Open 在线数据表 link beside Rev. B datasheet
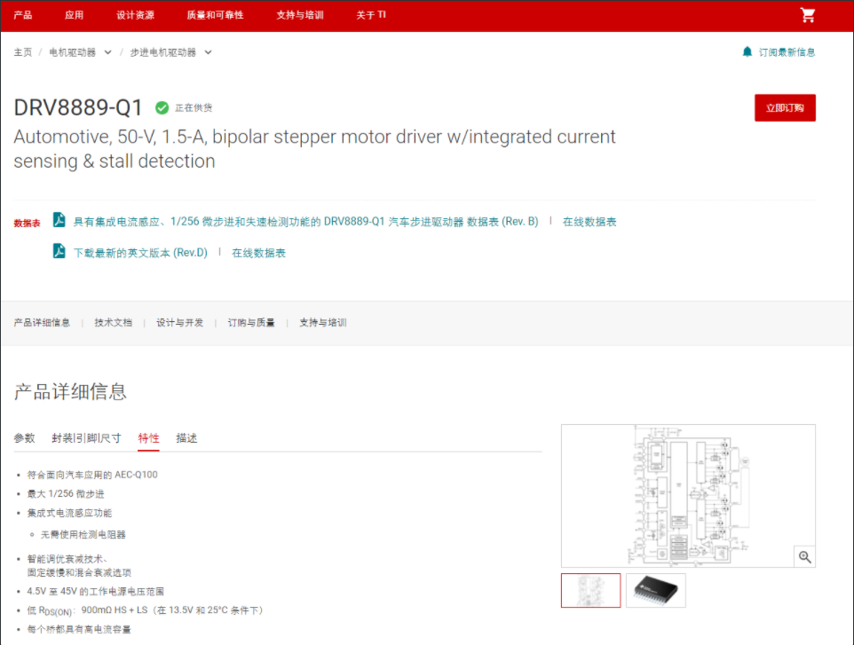This screenshot has height=645, width=854. coord(589,222)
